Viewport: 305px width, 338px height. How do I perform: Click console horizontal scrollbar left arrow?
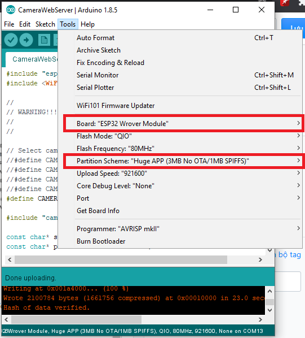pyautogui.click(x=6, y=319)
